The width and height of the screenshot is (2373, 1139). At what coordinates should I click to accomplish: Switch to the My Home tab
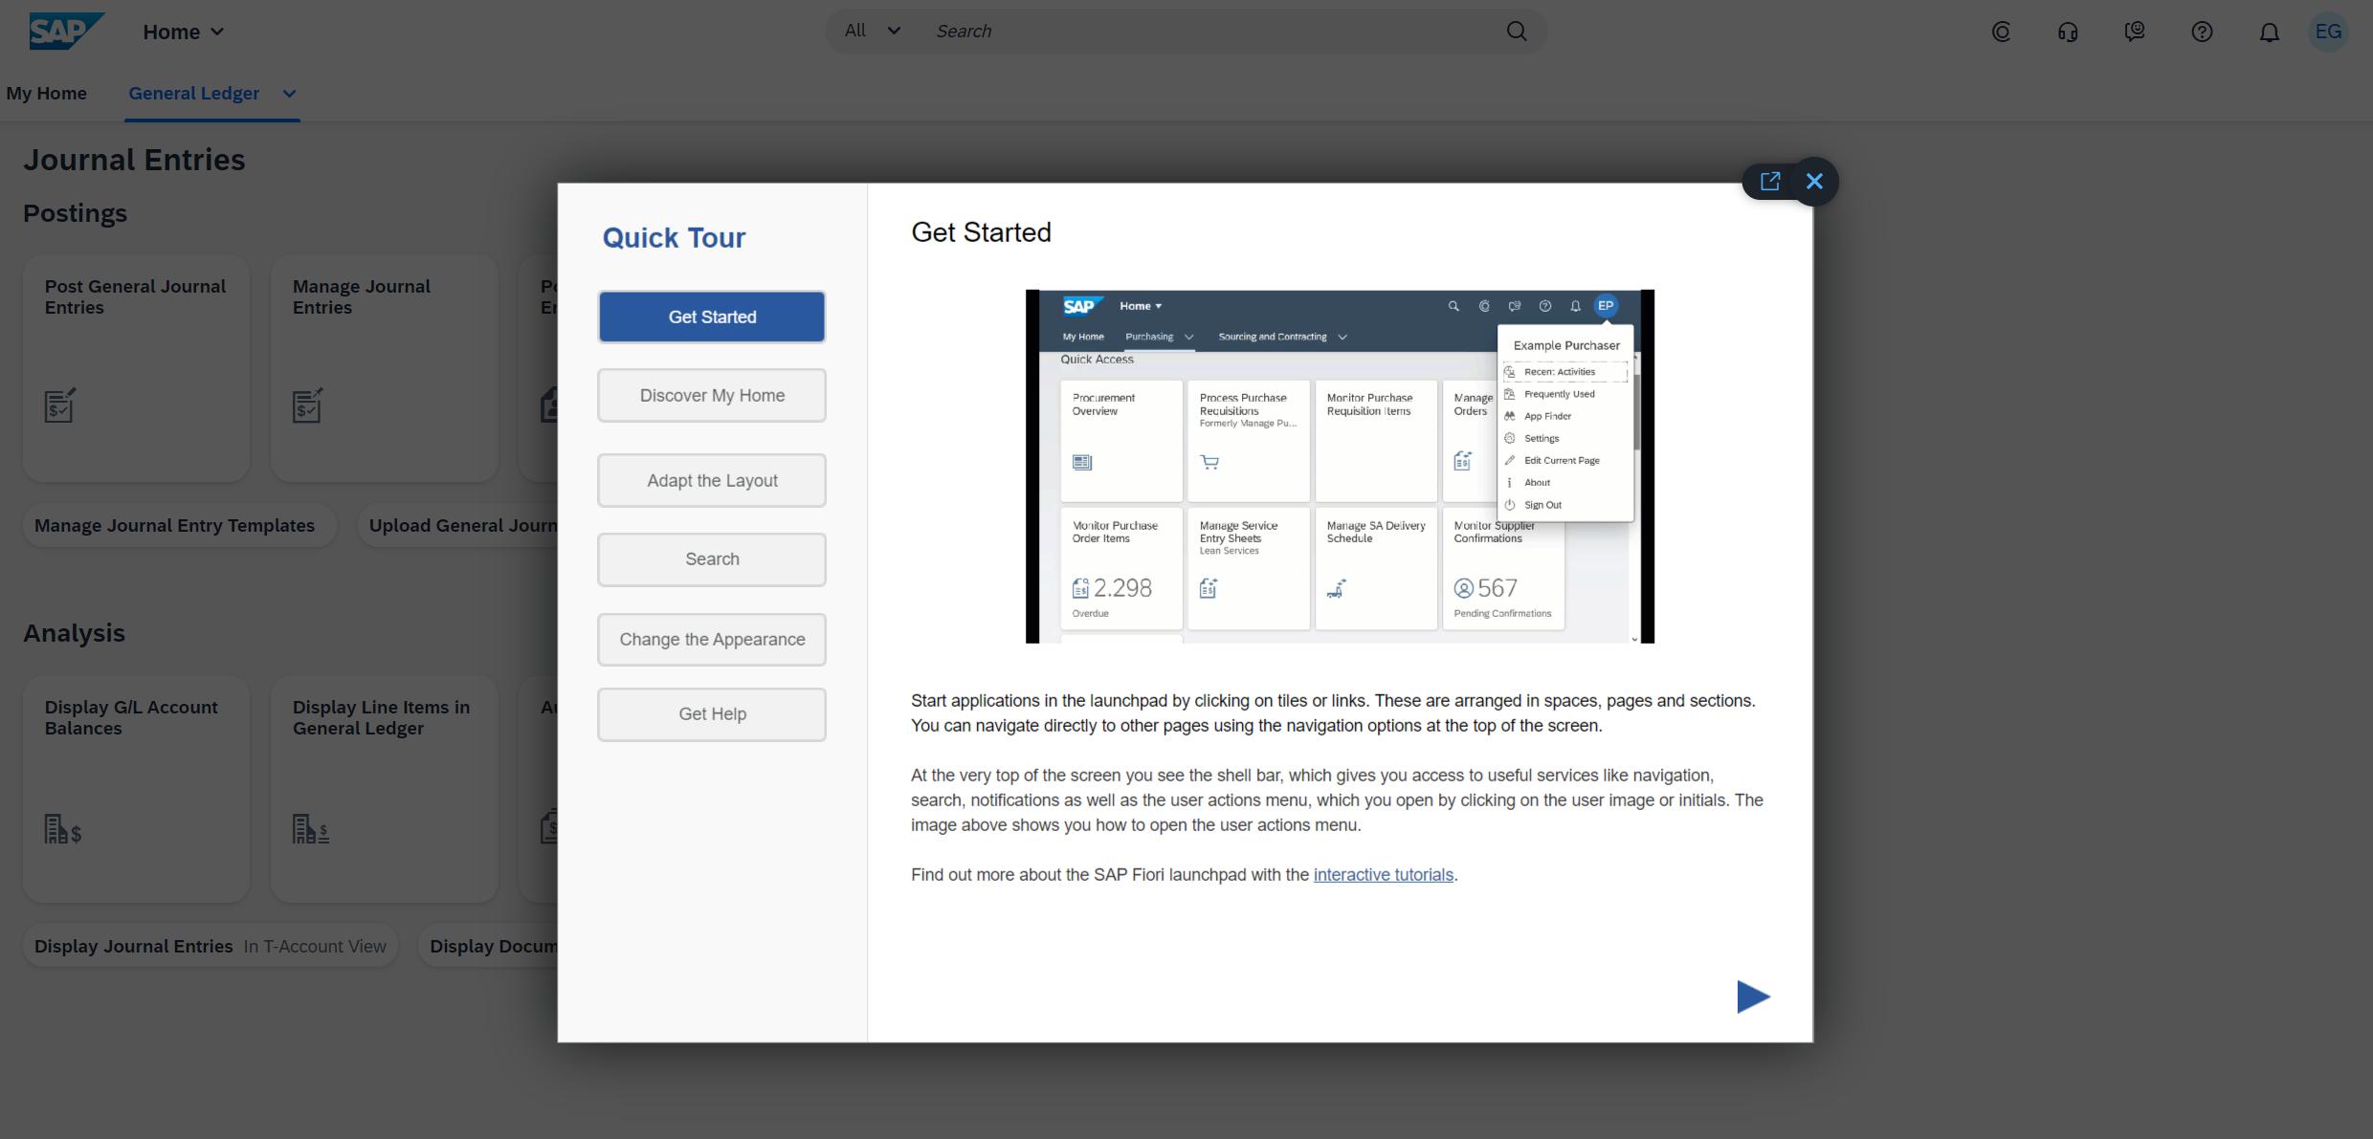[46, 94]
